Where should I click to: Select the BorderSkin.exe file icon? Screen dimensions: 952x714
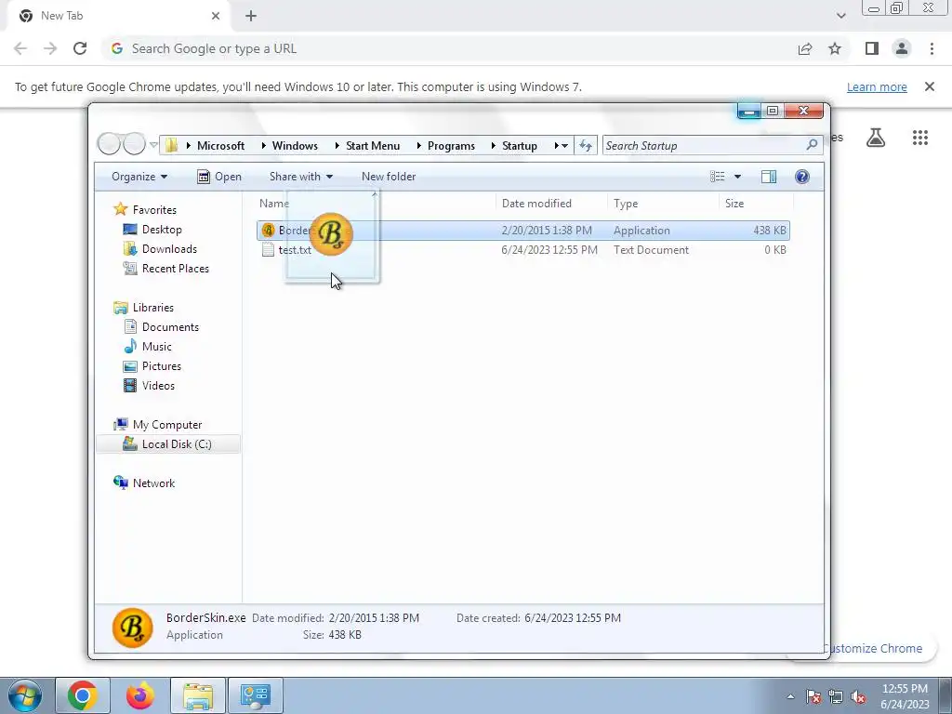(268, 231)
